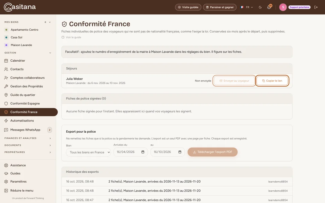Expand the Documents section
325x203 pixels.
tap(50, 145)
